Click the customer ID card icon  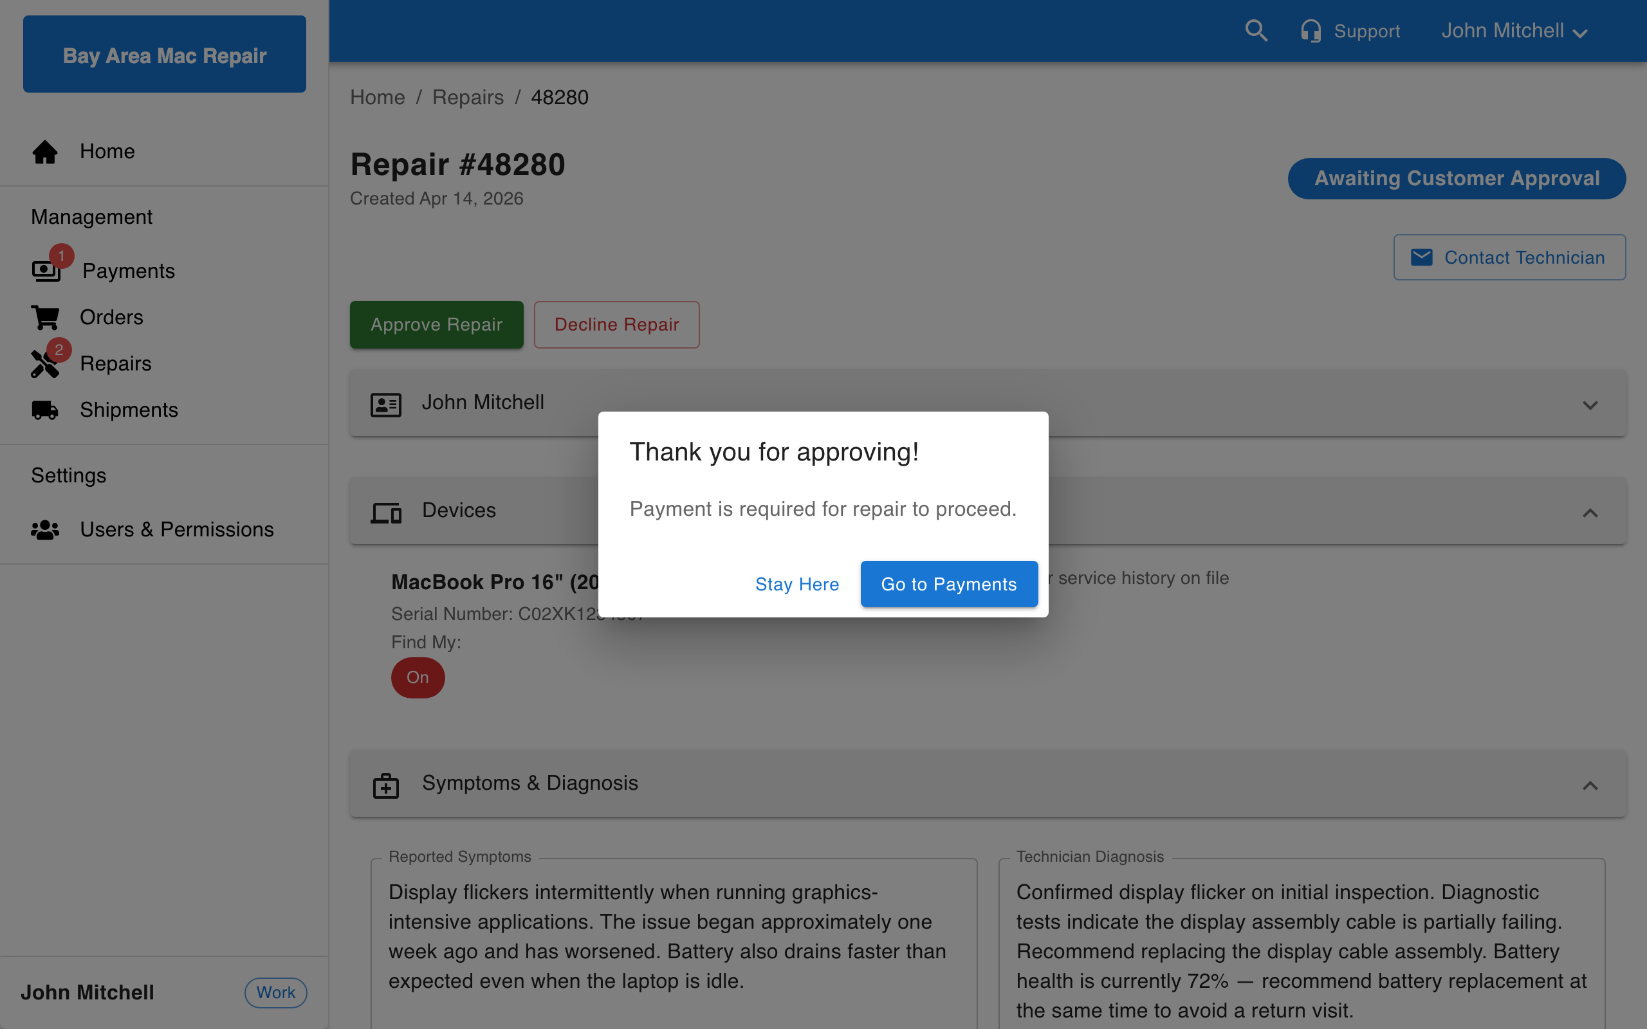[x=386, y=405]
